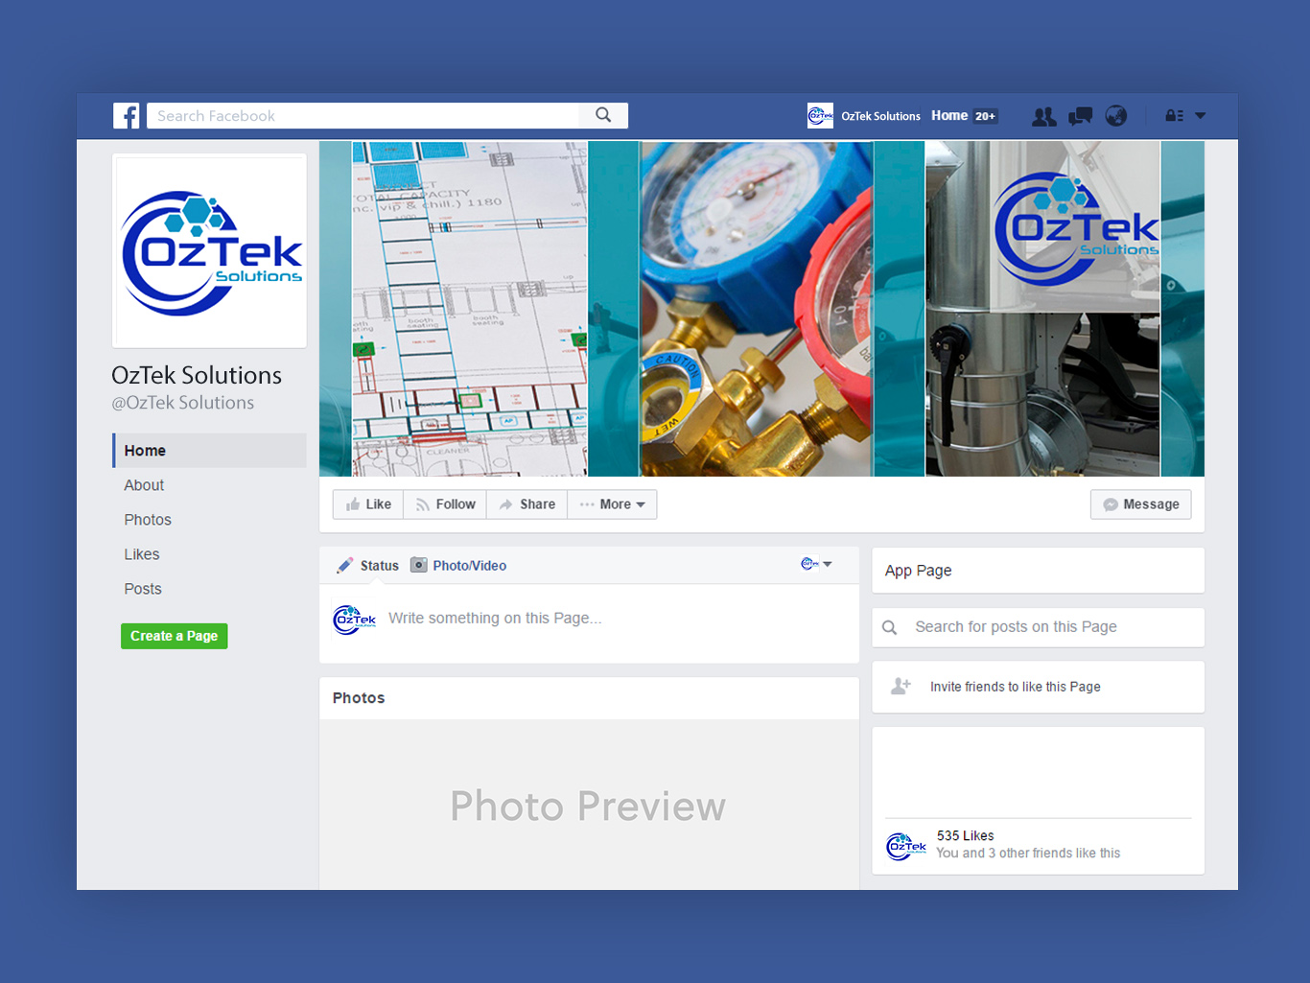Send a Message to the page

click(1140, 503)
